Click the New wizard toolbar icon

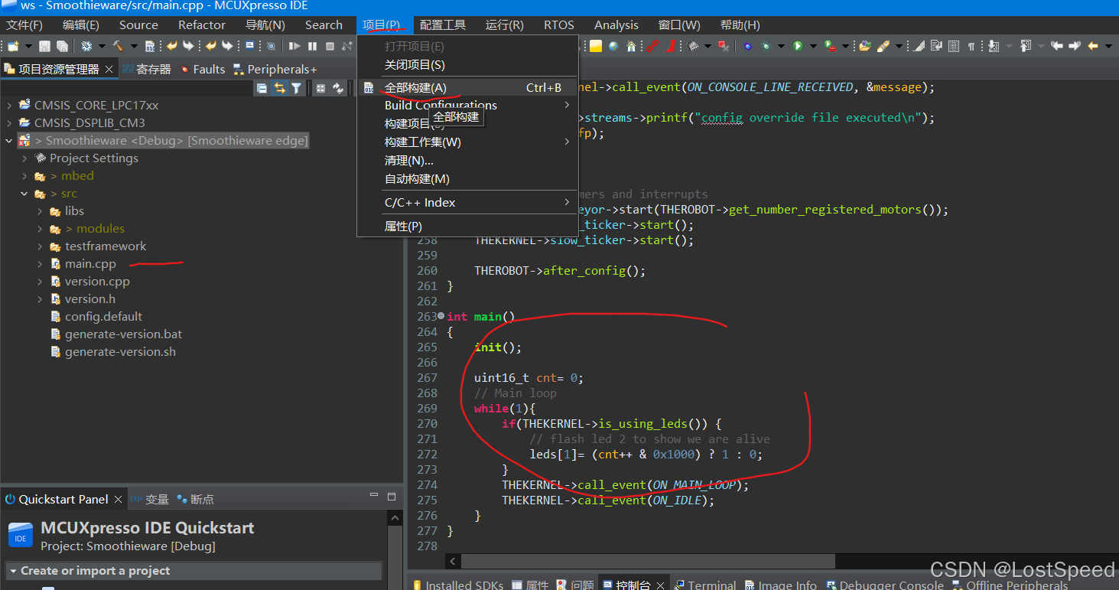point(14,47)
